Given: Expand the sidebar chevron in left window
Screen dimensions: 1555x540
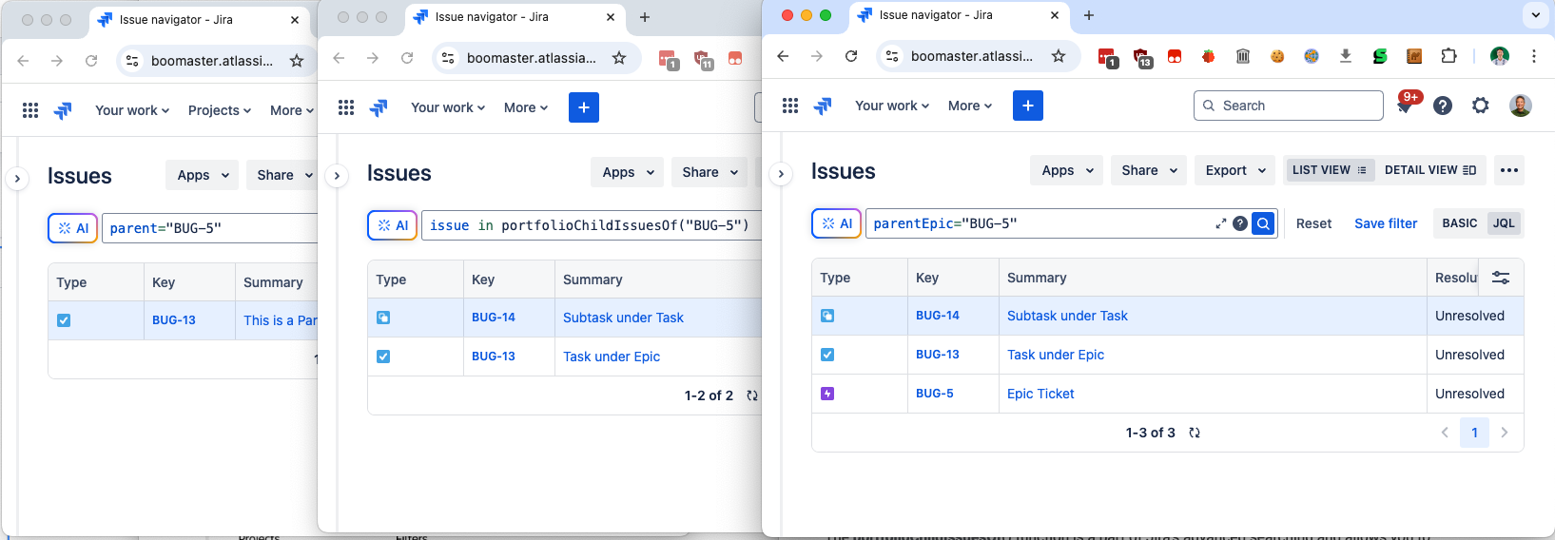Looking at the screenshot, I should [17, 179].
